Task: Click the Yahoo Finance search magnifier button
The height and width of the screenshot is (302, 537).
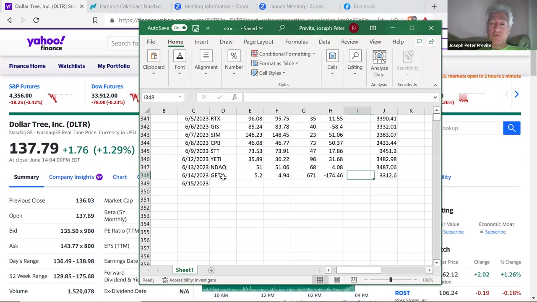Action: (511, 128)
